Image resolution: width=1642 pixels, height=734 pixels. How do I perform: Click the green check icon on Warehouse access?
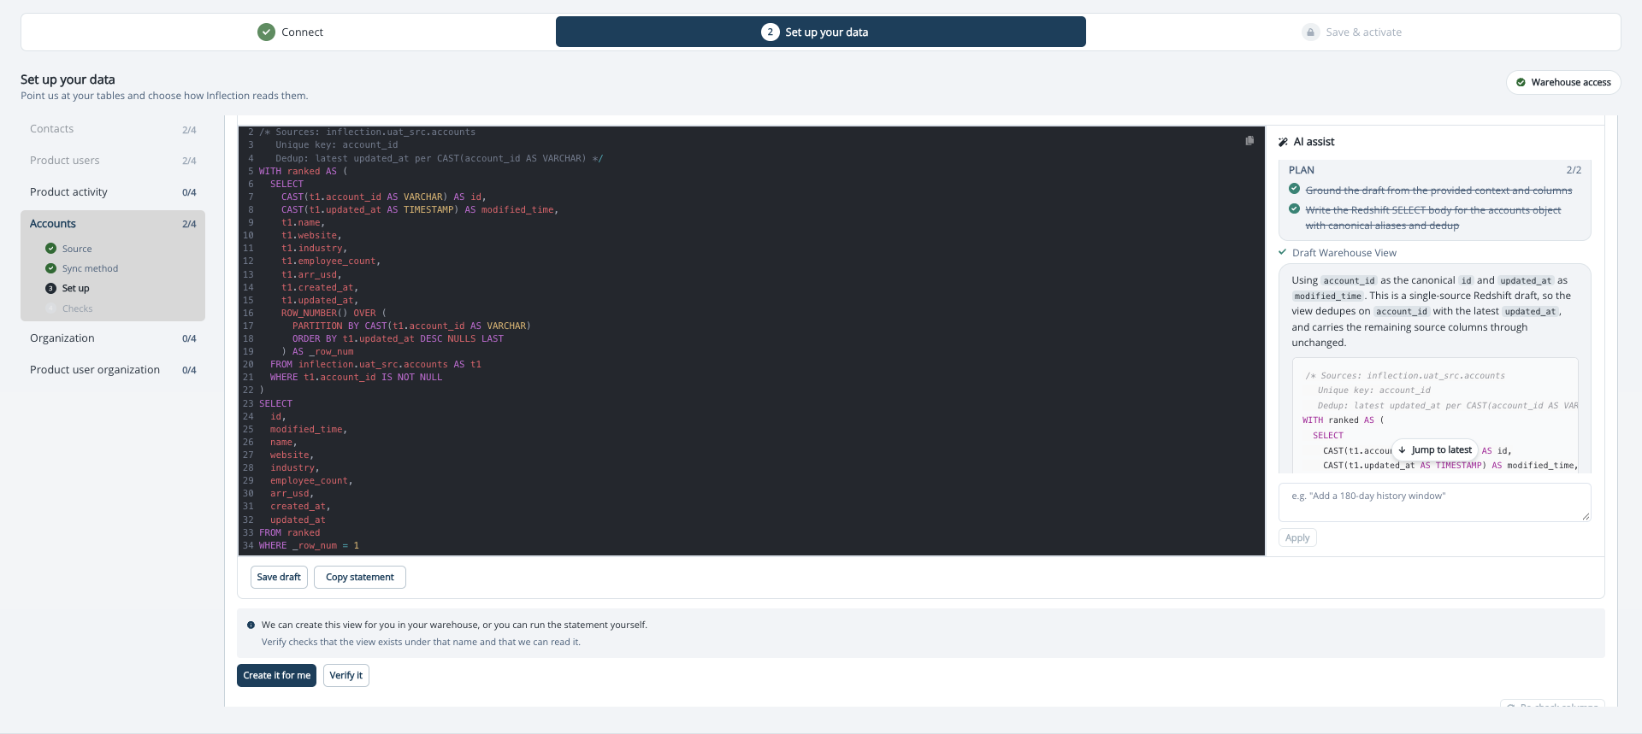click(x=1521, y=82)
